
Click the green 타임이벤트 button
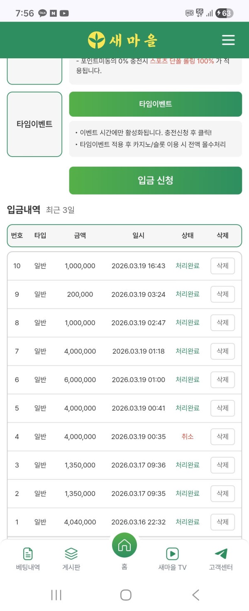point(155,104)
